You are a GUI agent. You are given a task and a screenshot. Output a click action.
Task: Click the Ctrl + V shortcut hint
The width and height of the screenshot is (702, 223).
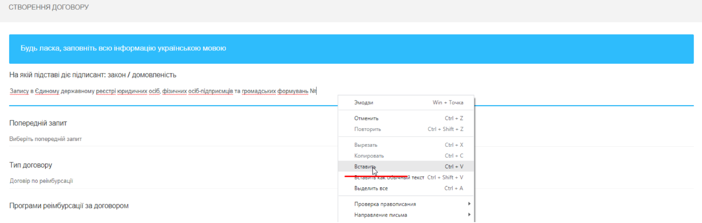[454, 166]
